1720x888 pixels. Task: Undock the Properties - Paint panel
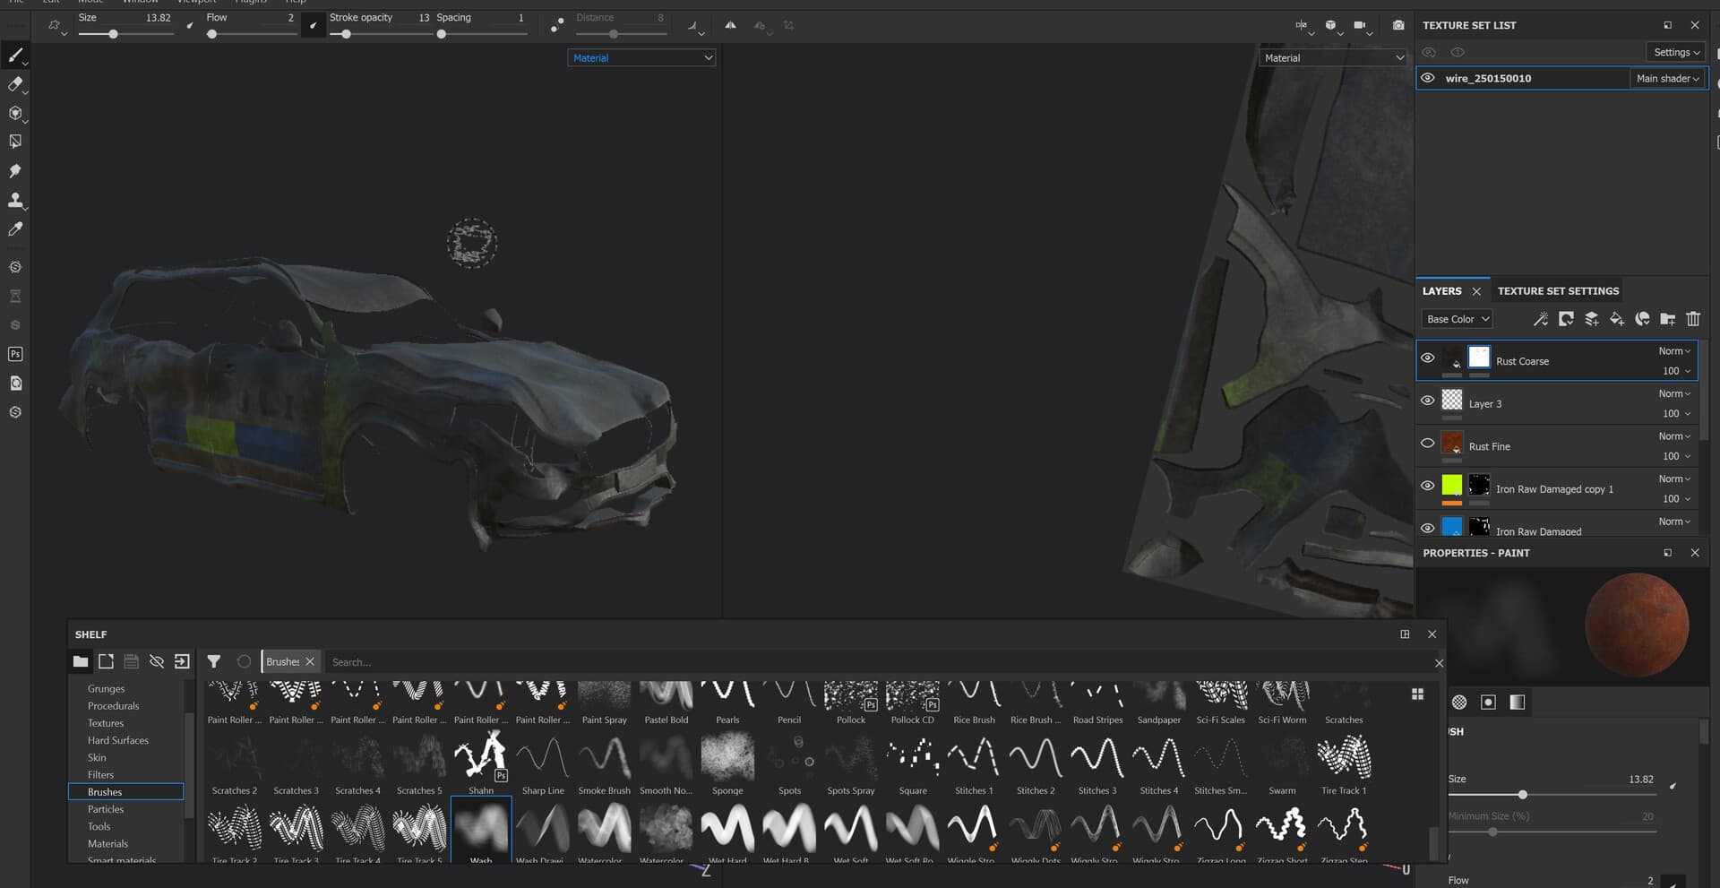pos(1667,553)
